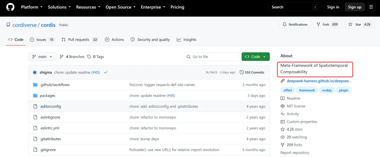This screenshot has width=380, height=157.
Task: Star the repository
Action: point(360,25)
